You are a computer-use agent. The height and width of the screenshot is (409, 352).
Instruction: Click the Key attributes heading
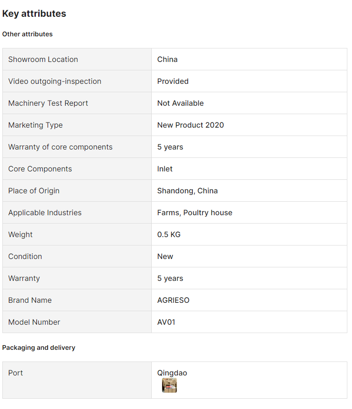[34, 14]
